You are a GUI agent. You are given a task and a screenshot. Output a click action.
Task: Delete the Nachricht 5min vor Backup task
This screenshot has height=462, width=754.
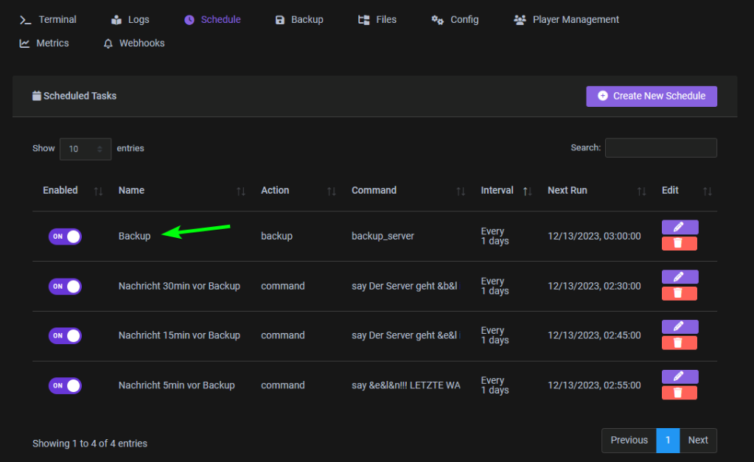click(680, 393)
